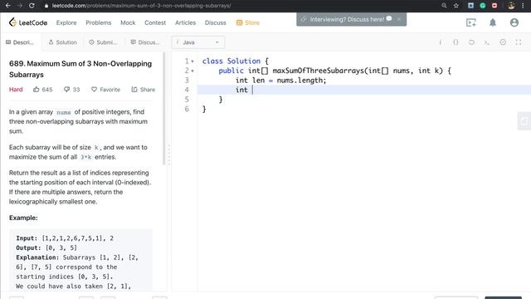This screenshot has height=299, width=531.
Task: Open the Discuss menu item
Action: [215, 22]
